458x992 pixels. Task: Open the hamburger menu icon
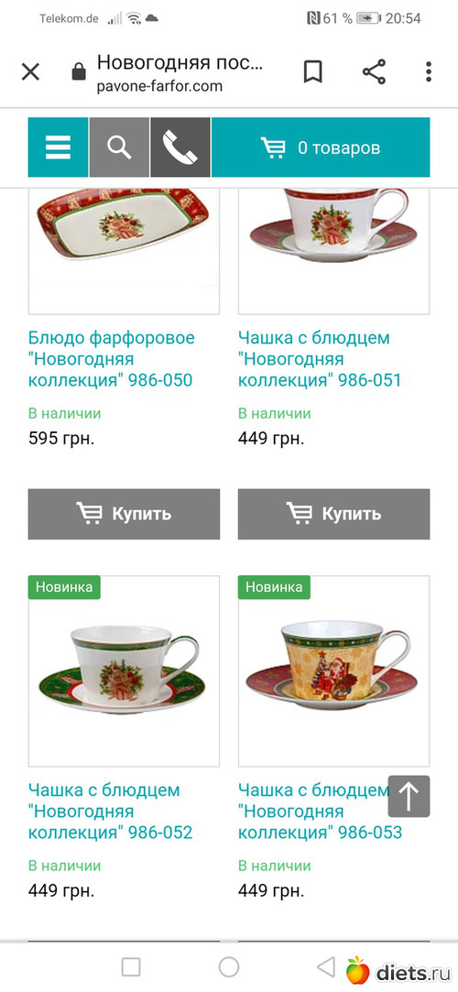coord(58,147)
